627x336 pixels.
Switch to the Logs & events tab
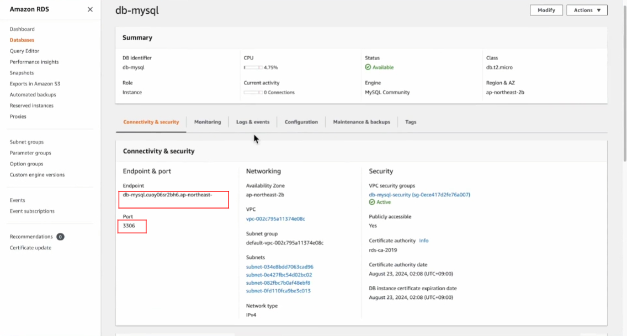(253, 122)
